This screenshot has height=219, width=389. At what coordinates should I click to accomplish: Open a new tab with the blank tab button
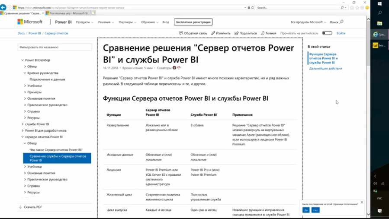click(x=93, y=13)
